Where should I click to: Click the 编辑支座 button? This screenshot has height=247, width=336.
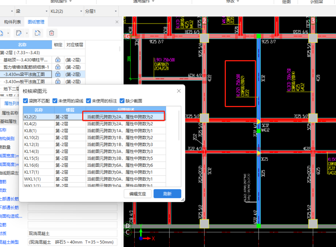pos(138,194)
